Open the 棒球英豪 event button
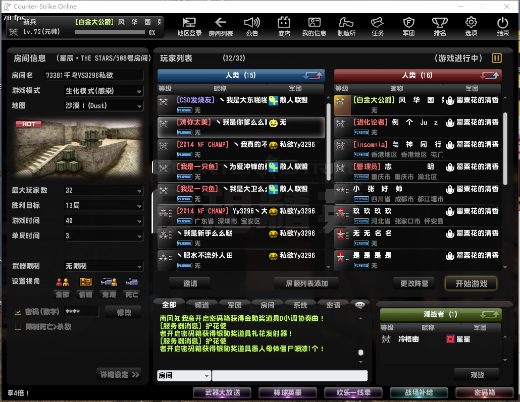The width and height of the screenshot is (520, 402). (288, 393)
